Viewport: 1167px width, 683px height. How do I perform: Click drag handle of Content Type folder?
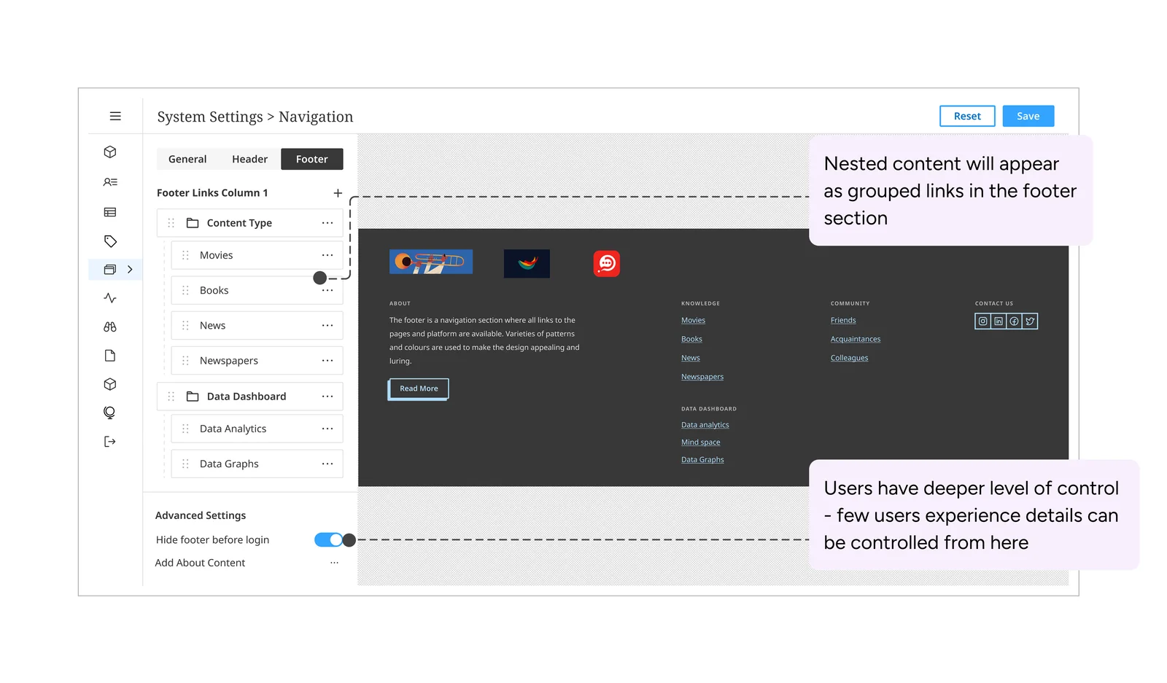click(171, 223)
